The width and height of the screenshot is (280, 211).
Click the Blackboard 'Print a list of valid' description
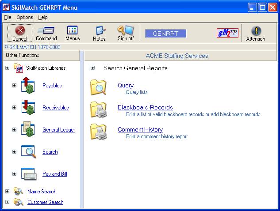(x=193, y=114)
